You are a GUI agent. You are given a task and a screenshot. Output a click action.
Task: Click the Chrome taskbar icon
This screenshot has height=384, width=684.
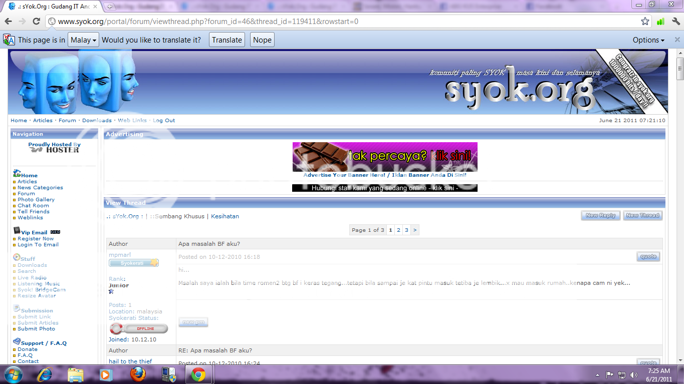pyautogui.click(x=198, y=374)
